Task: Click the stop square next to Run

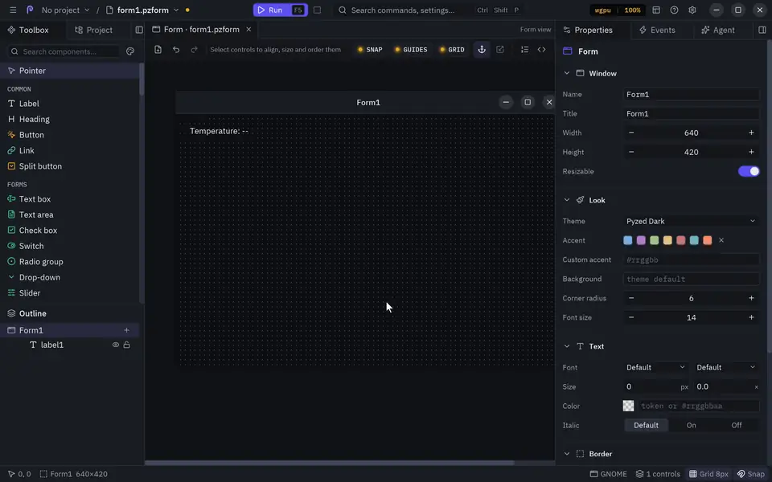Action: pyautogui.click(x=317, y=10)
